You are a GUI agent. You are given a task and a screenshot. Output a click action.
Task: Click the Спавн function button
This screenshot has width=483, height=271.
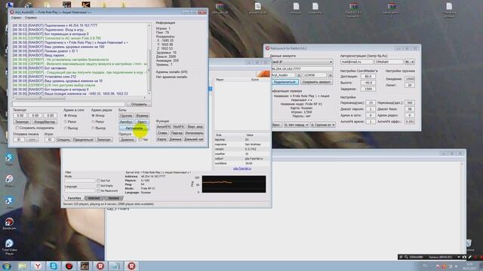coord(162,133)
